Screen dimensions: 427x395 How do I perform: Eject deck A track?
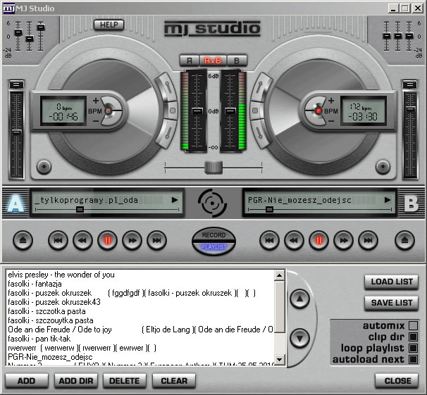pos(23,240)
